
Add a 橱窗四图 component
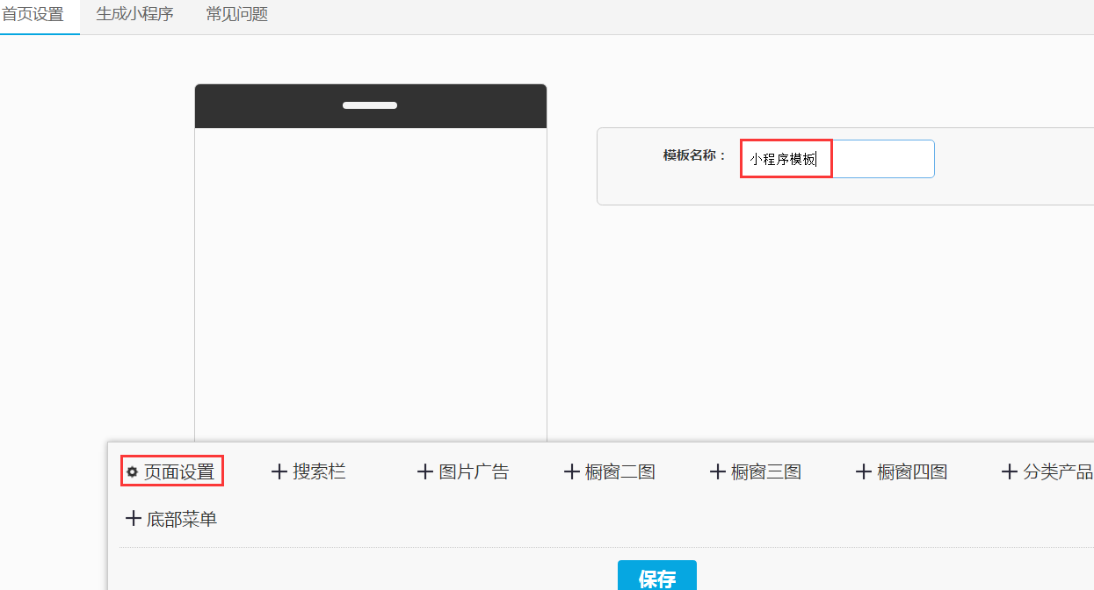click(x=902, y=471)
